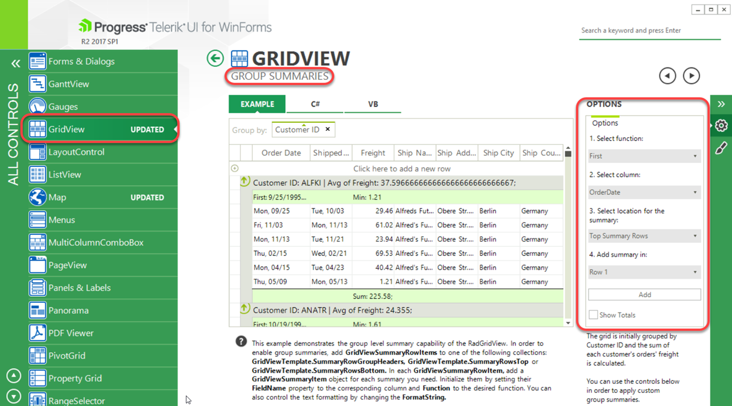Select the cell with freight 29.46
This screenshot has height=406, width=732.
pos(373,211)
